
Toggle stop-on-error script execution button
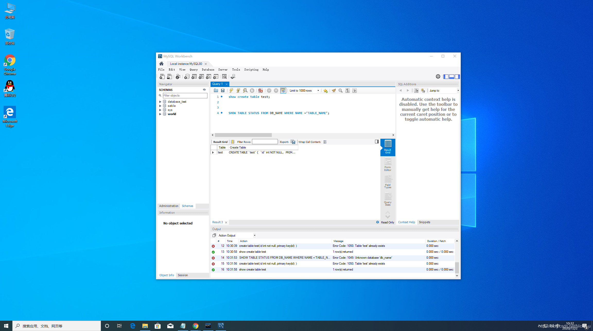click(x=260, y=91)
